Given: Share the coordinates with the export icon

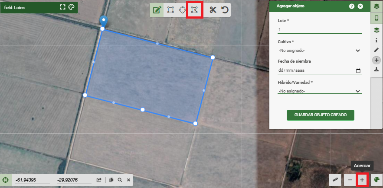Looking at the screenshot, I should click(99, 180).
